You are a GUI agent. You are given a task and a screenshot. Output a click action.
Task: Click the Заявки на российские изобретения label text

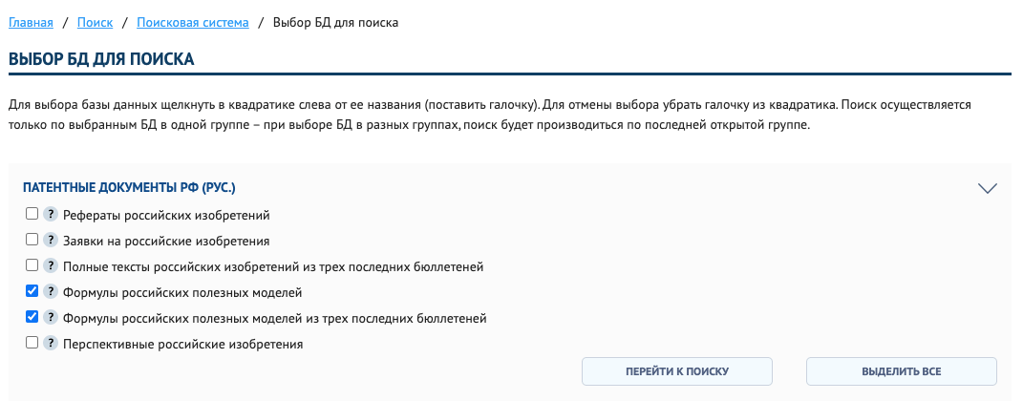point(166,242)
